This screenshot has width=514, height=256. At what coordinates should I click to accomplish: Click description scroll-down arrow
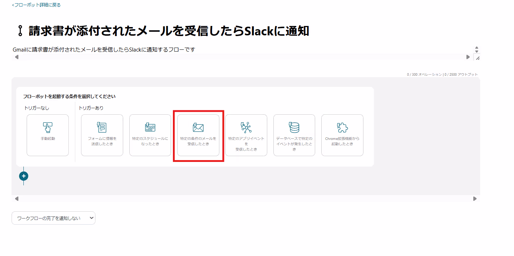pos(477,52)
